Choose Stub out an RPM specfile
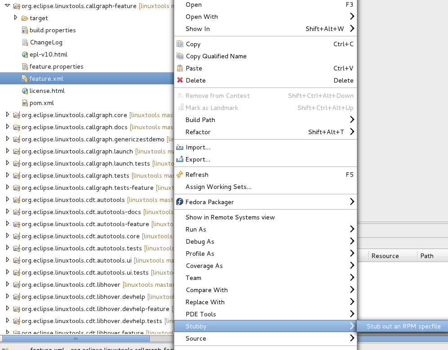Image resolution: width=448 pixels, height=350 pixels. 403,326
